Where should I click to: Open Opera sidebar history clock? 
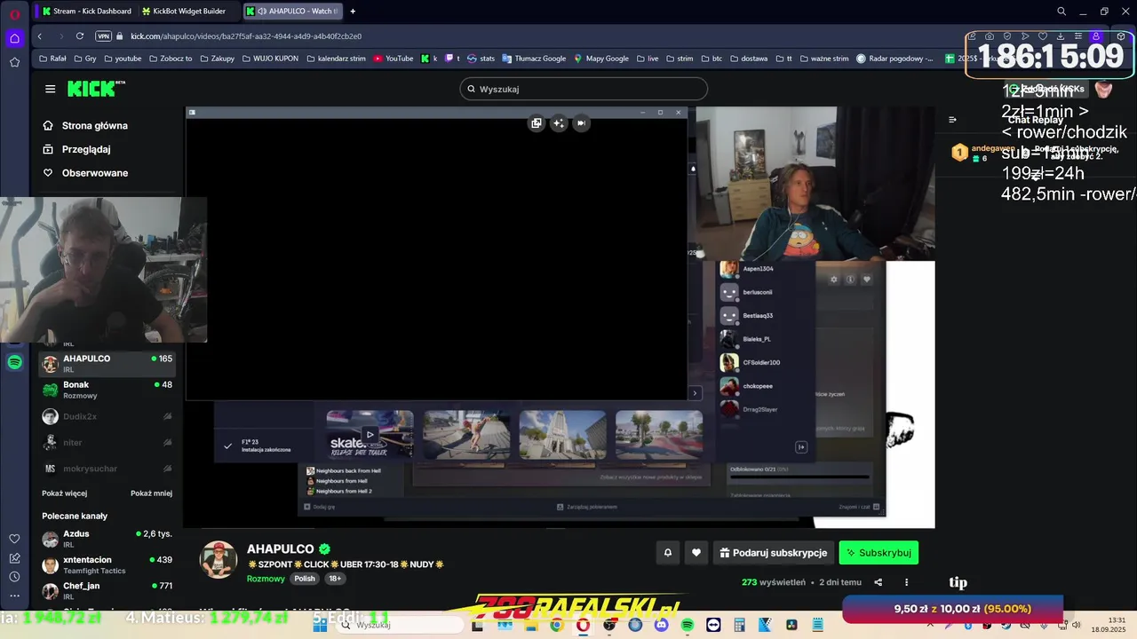14,576
